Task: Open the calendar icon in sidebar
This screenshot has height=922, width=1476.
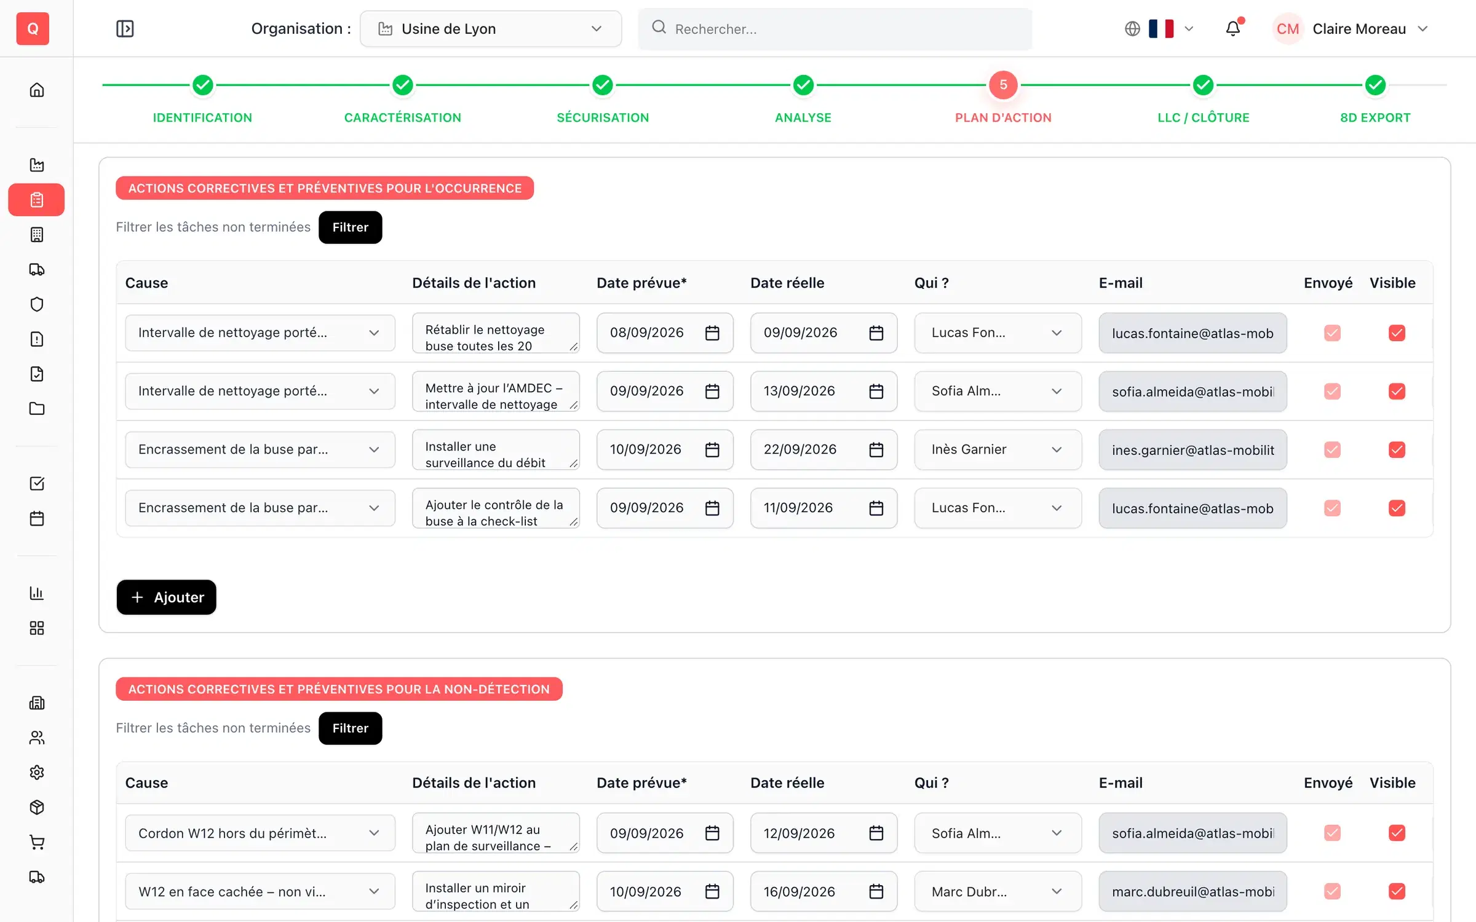Action: tap(37, 519)
